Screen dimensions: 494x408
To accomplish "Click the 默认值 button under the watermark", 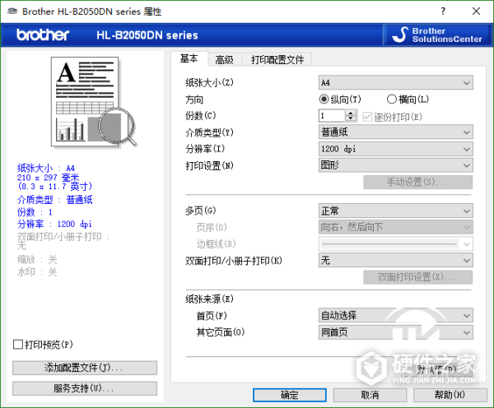I will [x=436, y=369].
